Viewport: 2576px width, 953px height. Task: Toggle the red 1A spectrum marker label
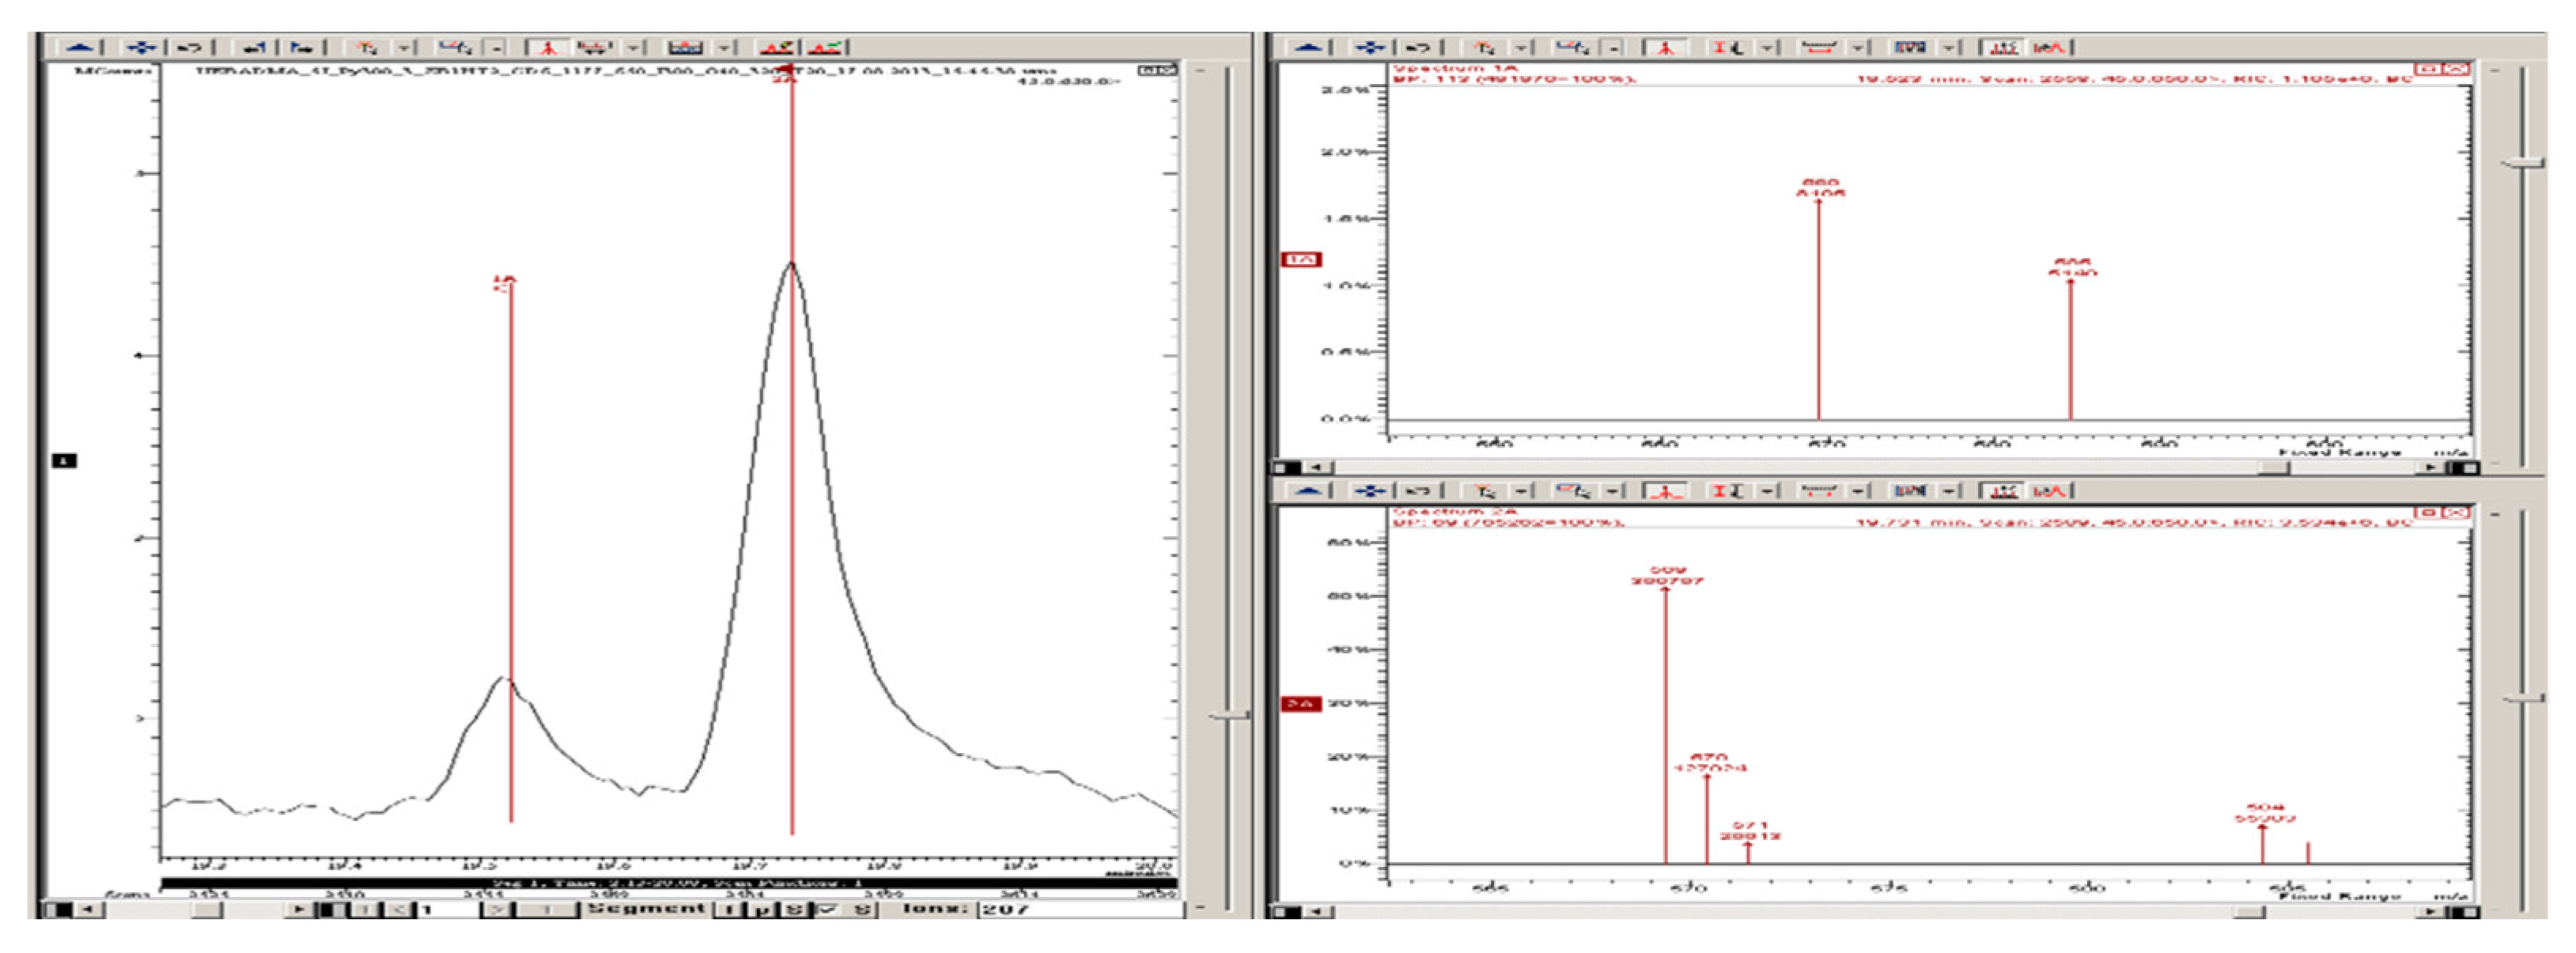[x=1301, y=260]
